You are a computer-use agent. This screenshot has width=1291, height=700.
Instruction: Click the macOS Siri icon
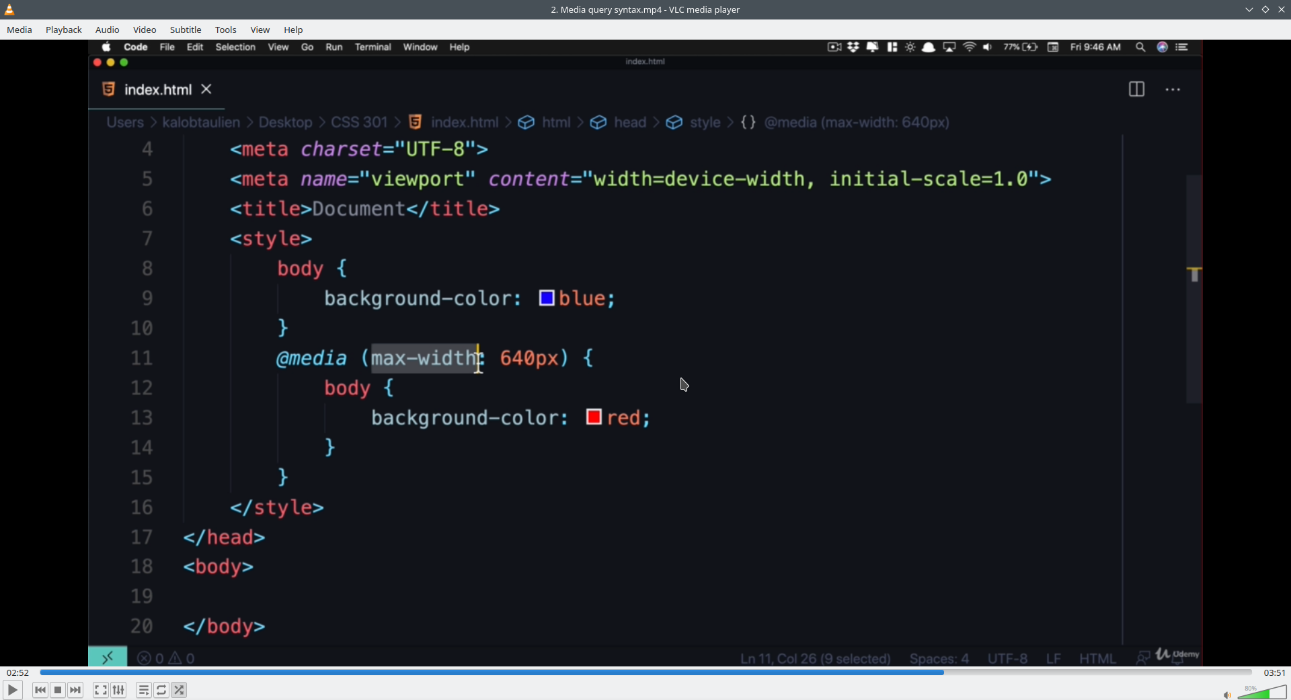(x=1162, y=47)
